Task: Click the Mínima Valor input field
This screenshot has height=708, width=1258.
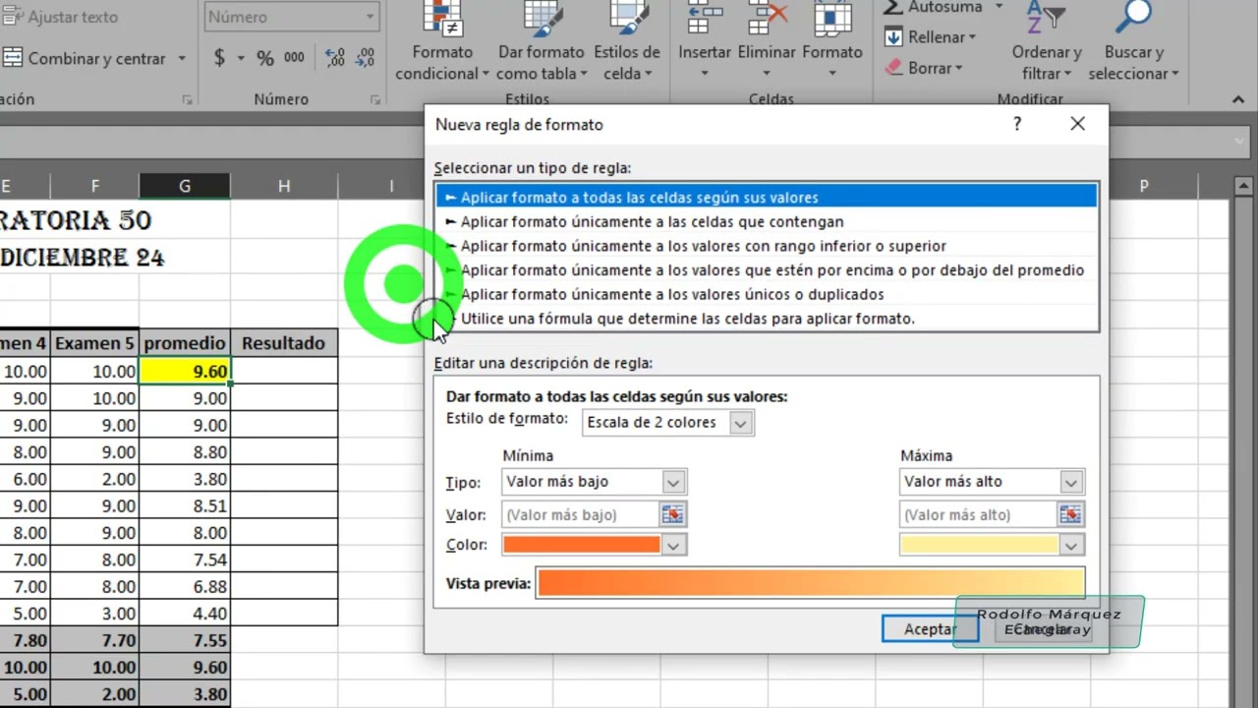Action: pos(581,514)
